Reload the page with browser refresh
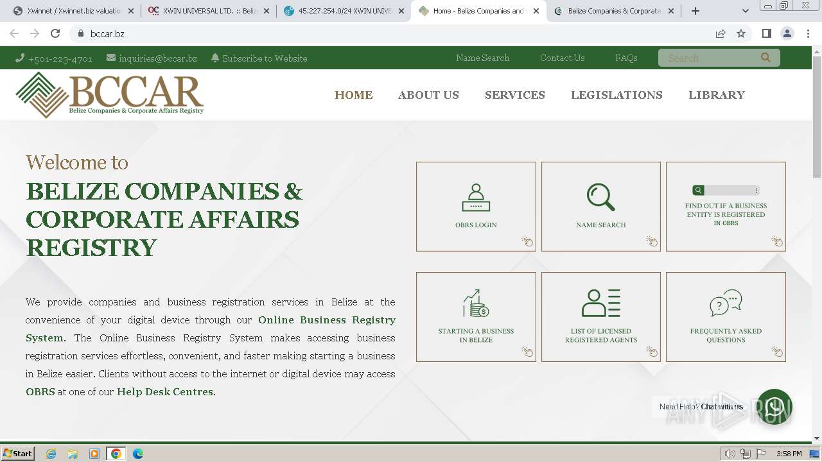Image resolution: width=822 pixels, height=462 pixels. 55,33
